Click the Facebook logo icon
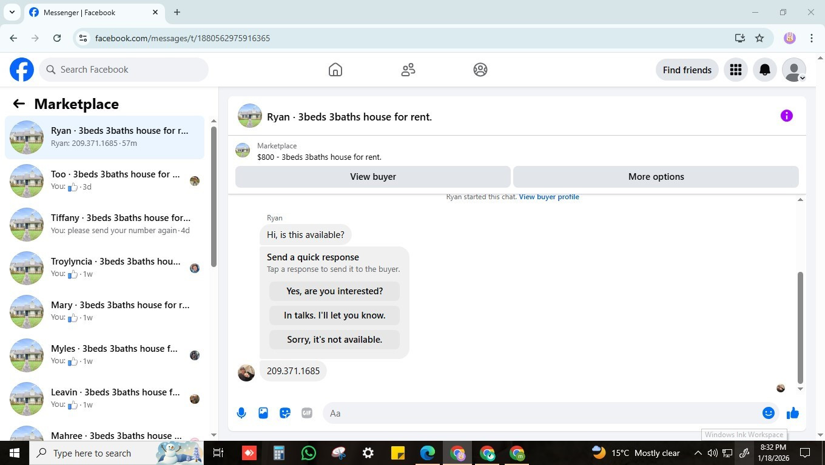The image size is (825, 465). (22, 70)
